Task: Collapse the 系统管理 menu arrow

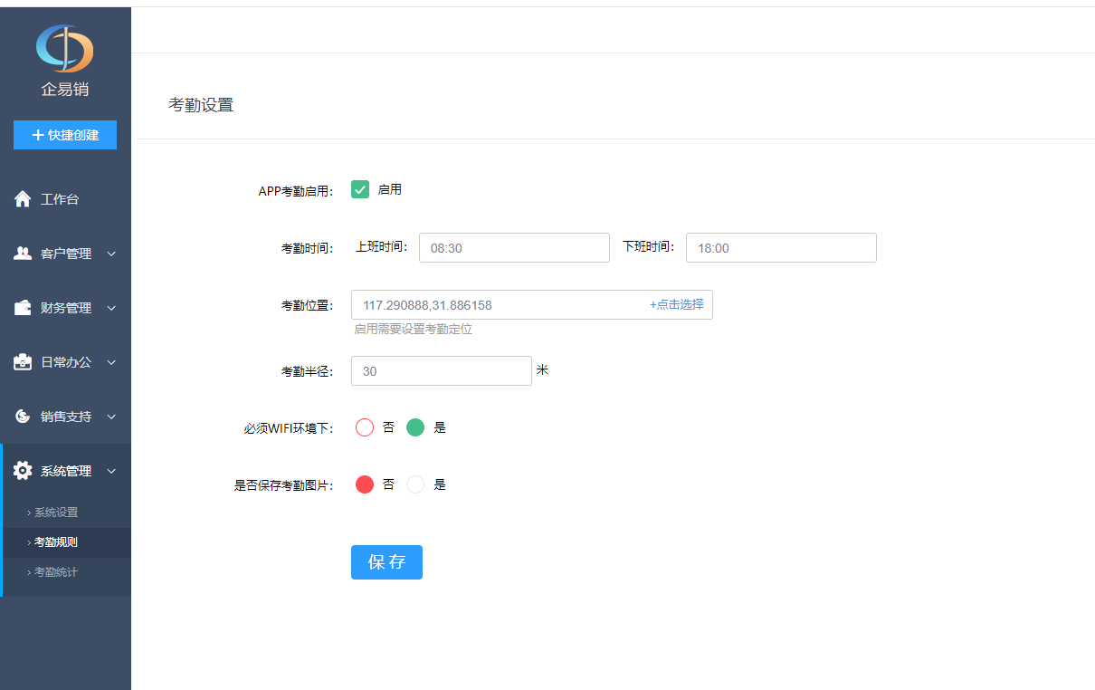Action: tap(111, 471)
